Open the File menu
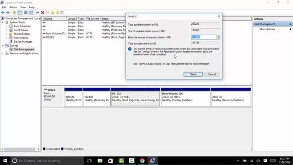The width and height of the screenshot is (293, 165). 4,7
